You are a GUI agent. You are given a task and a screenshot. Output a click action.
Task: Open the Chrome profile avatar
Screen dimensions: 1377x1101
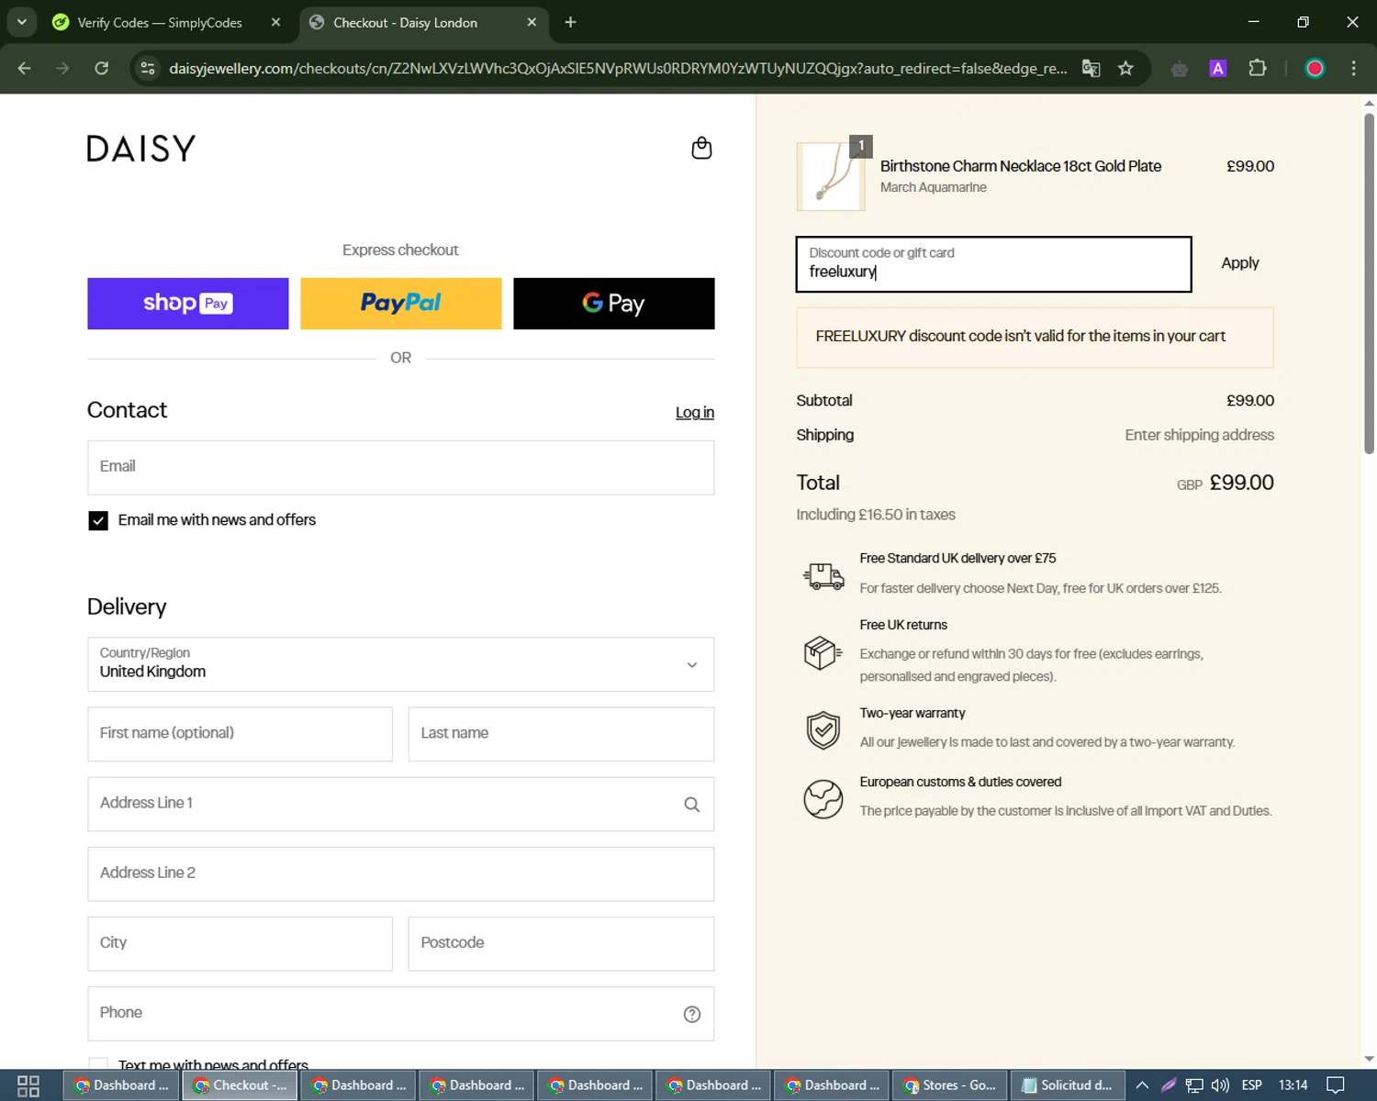click(1315, 68)
